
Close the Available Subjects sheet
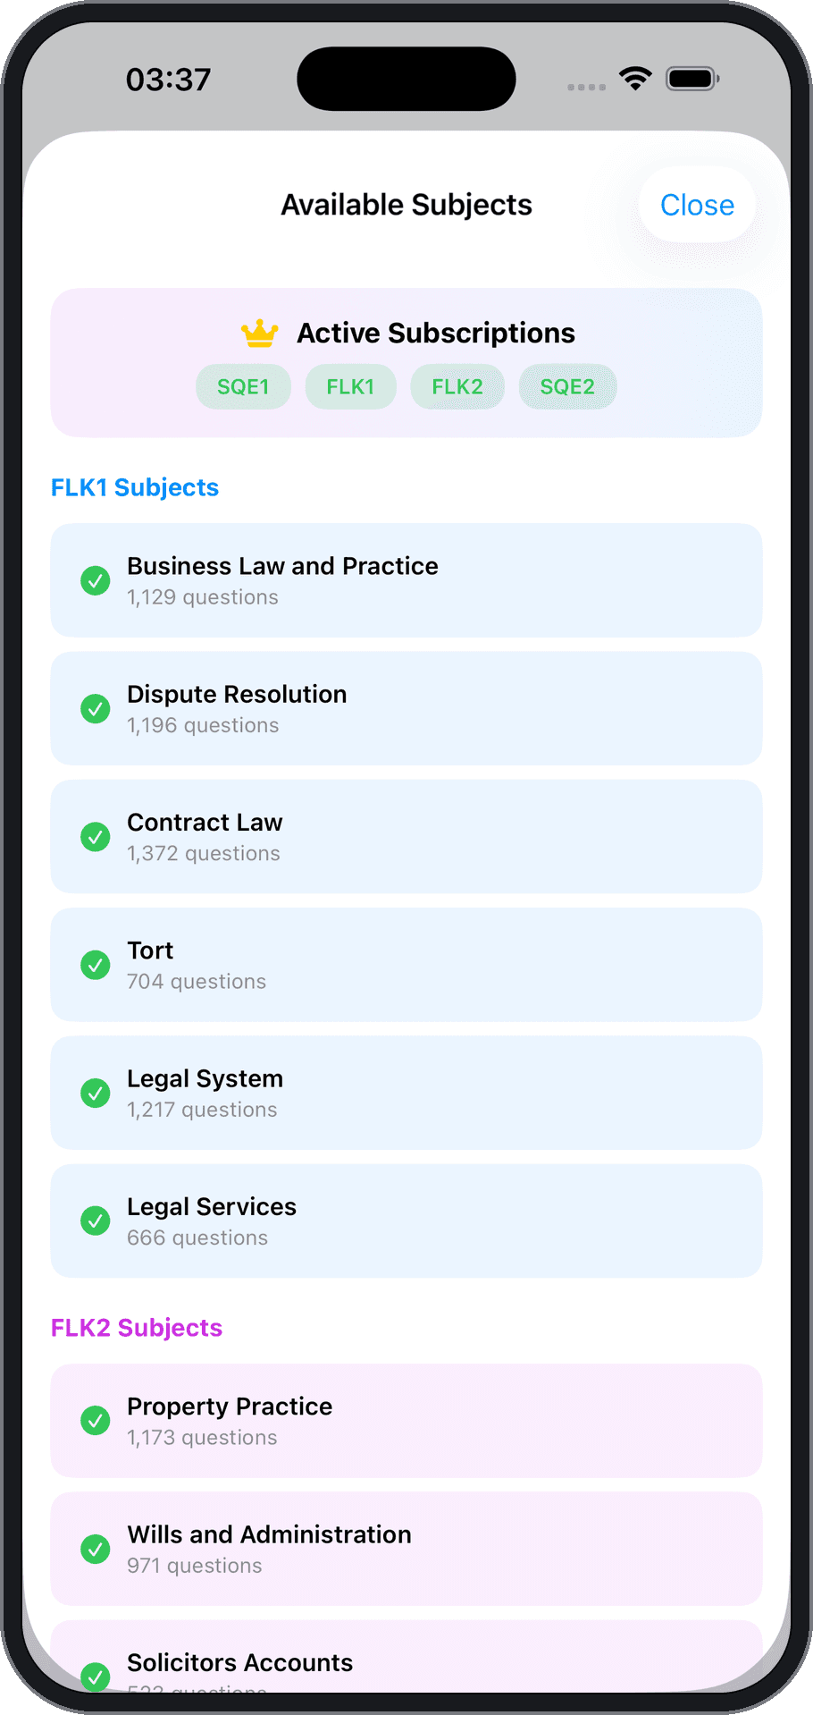coord(697,205)
